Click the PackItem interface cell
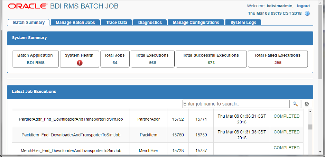 [x=148, y=135]
